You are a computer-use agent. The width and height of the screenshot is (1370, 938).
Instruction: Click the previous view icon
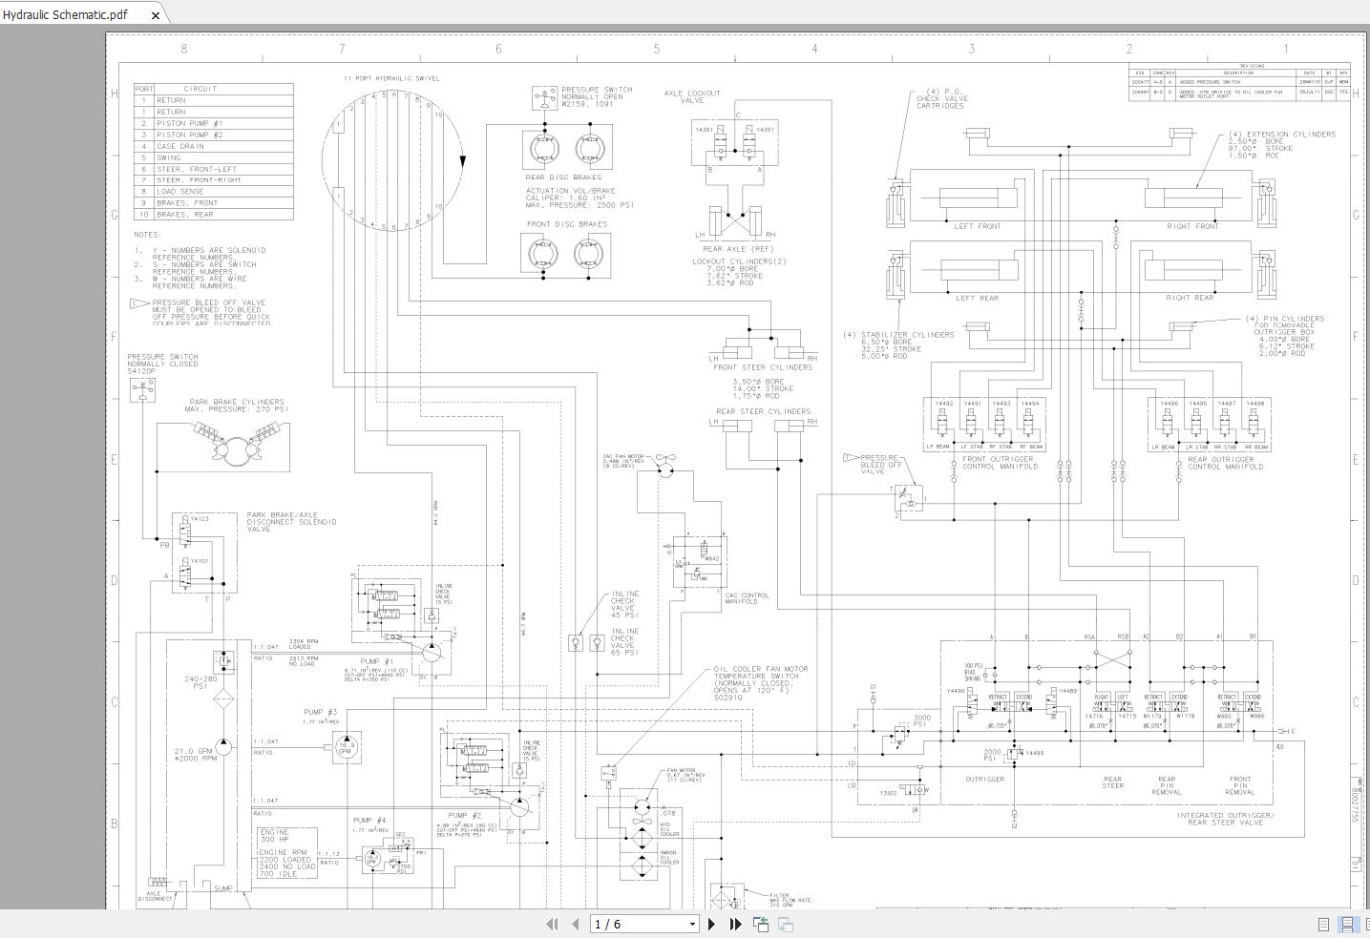(761, 924)
